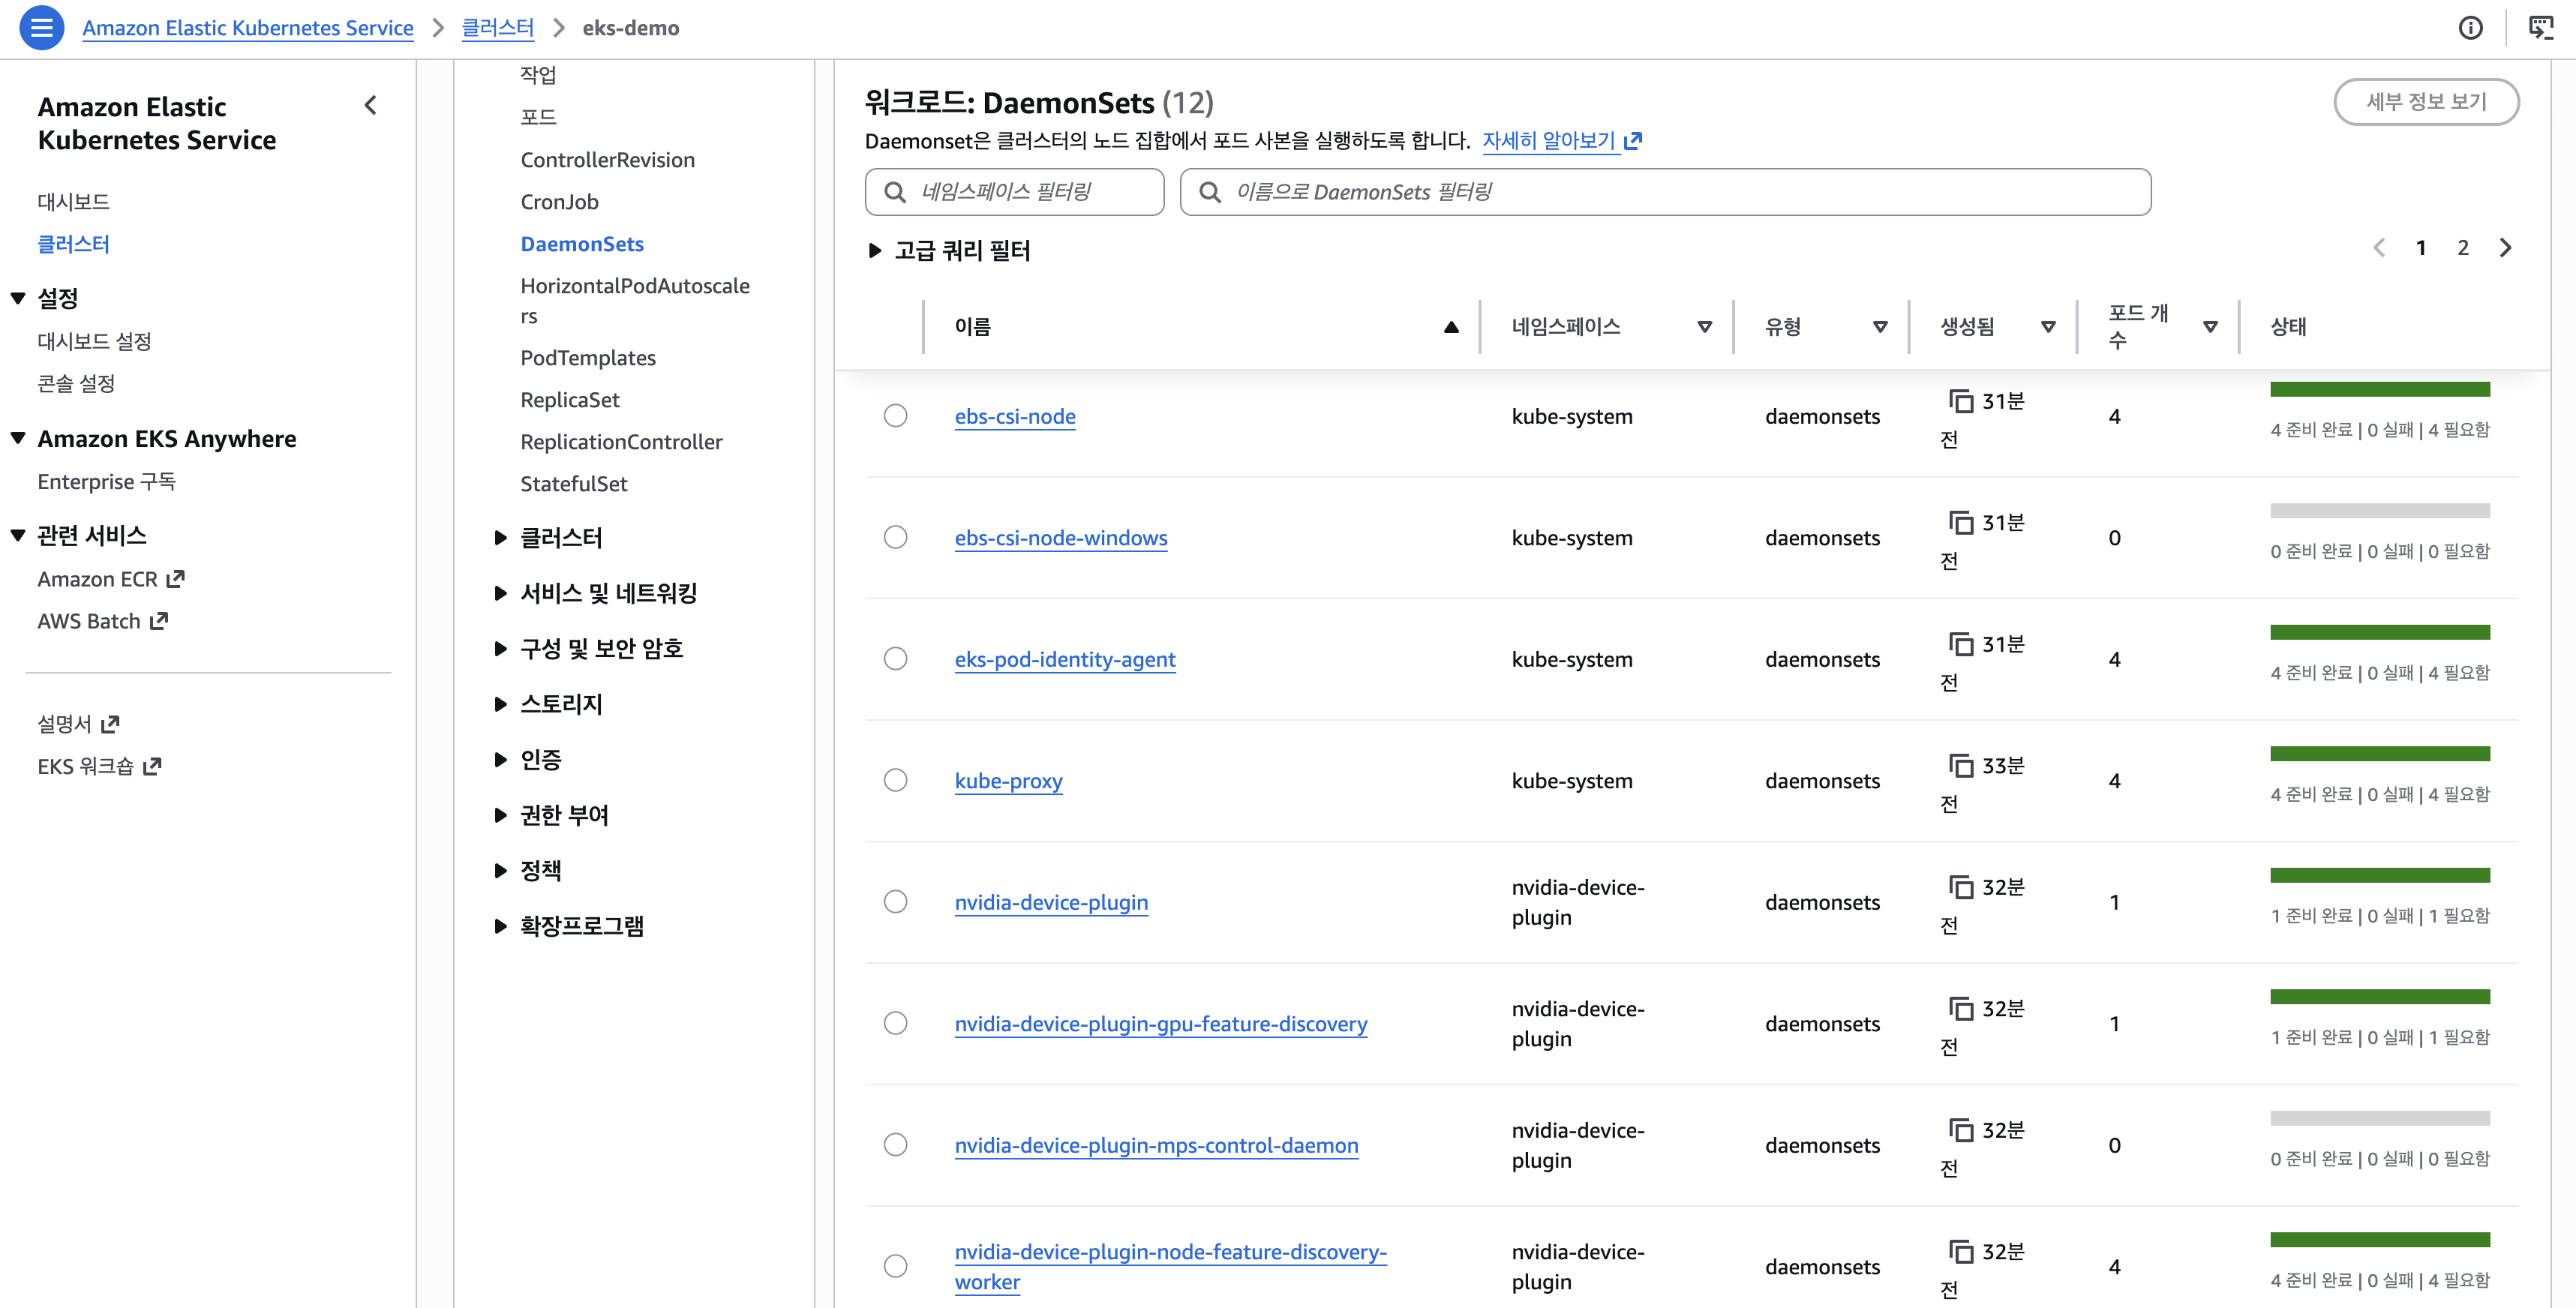Click the DaemonSets name search icon
The image size is (2576, 1308).
pyautogui.click(x=1210, y=192)
